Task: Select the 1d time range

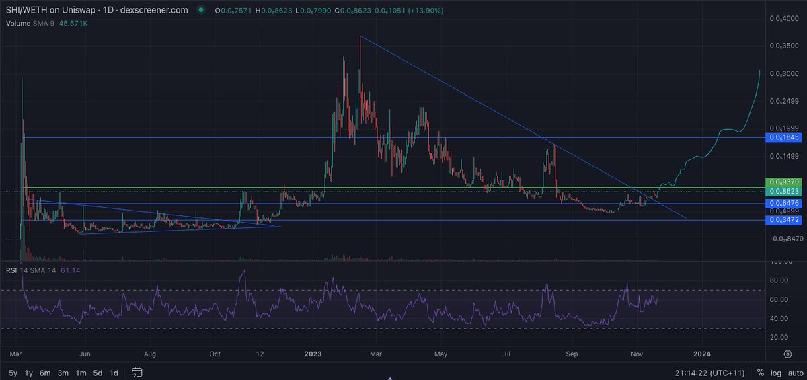Action: pyautogui.click(x=114, y=372)
